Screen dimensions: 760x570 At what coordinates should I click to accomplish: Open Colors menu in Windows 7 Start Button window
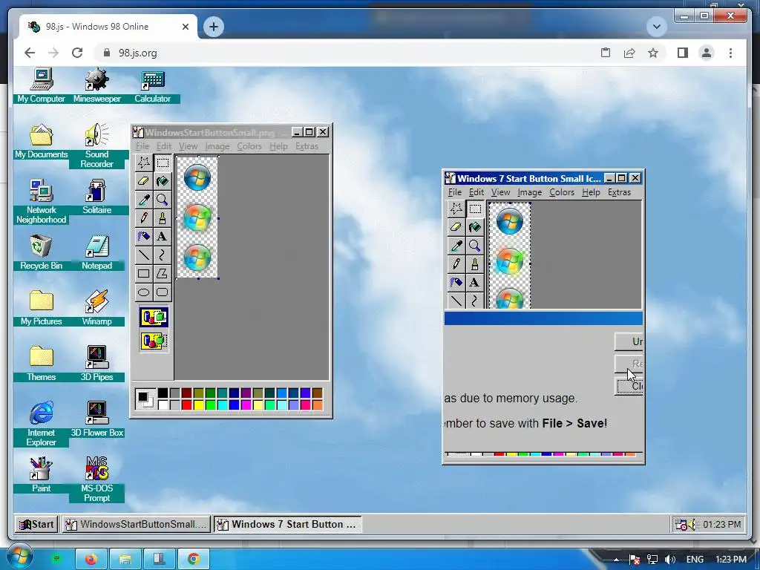pyautogui.click(x=562, y=192)
